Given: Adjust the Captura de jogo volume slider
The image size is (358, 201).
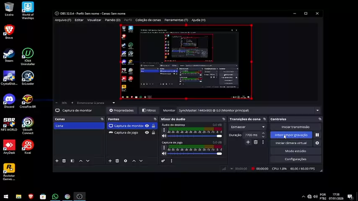Looking at the screenshot, I should click(x=219, y=154).
